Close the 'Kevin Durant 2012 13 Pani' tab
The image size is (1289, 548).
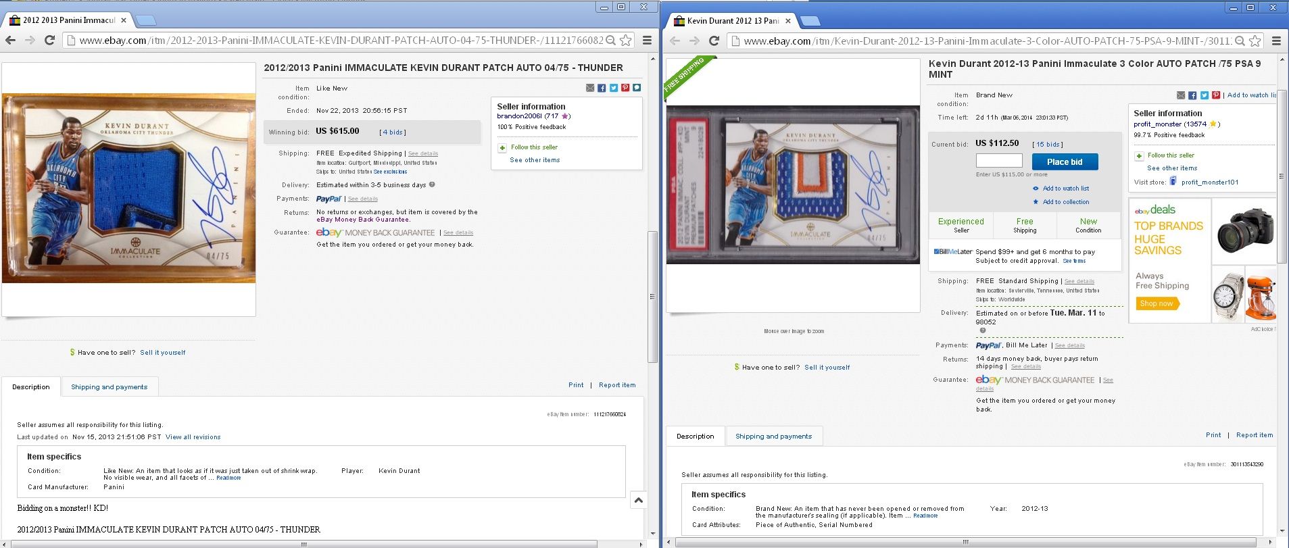coord(788,21)
